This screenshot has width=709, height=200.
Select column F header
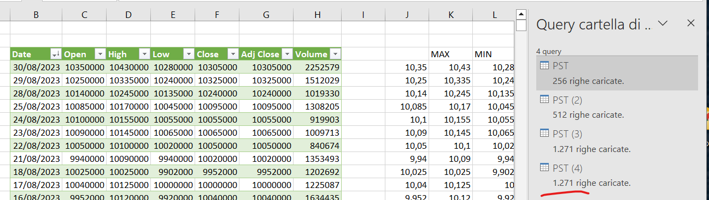217,15
